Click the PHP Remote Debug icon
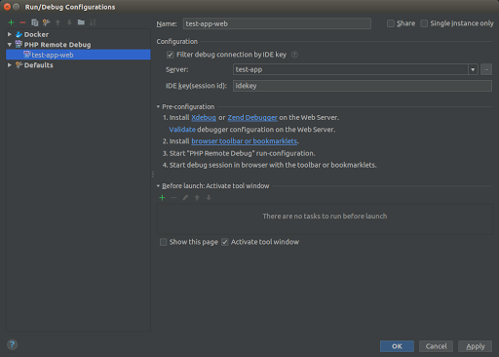The width and height of the screenshot is (499, 357). click(x=19, y=44)
